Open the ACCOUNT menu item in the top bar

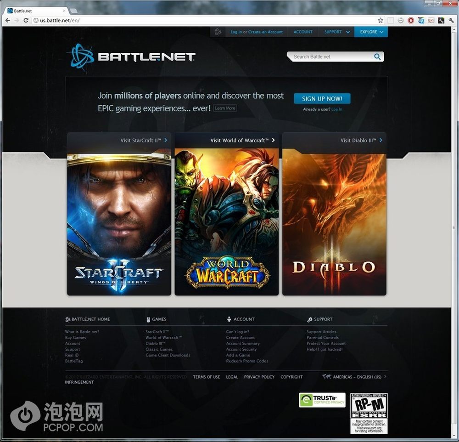pyautogui.click(x=303, y=32)
